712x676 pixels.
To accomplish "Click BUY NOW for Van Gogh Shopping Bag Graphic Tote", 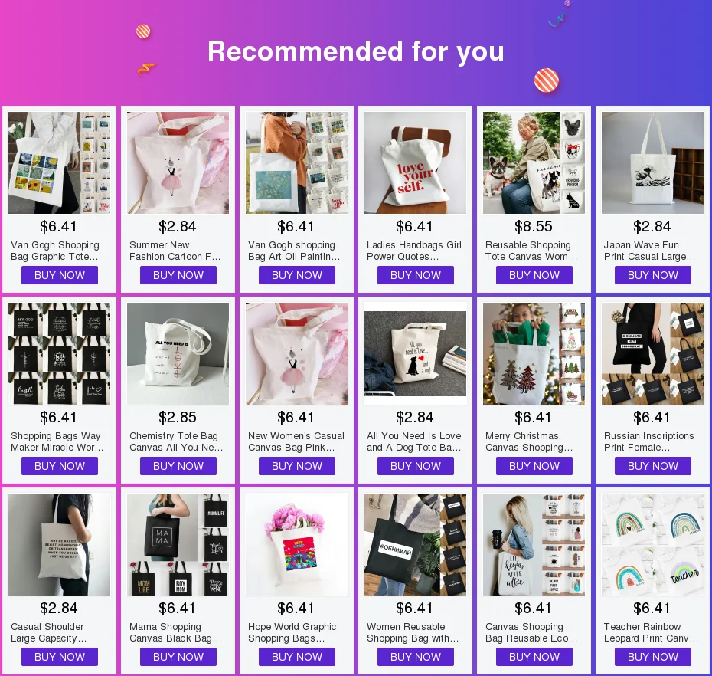I will click(x=60, y=275).
